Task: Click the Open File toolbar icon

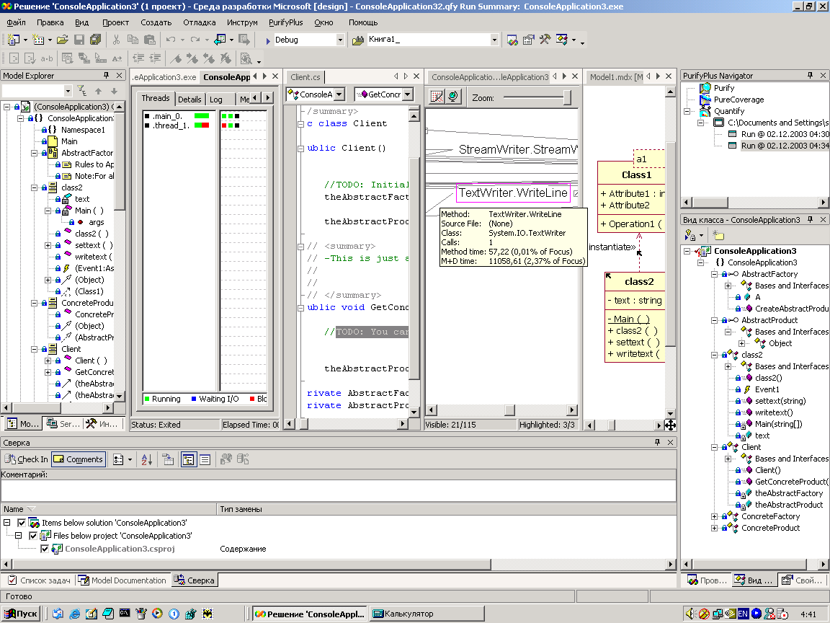Action: (63, 40)
